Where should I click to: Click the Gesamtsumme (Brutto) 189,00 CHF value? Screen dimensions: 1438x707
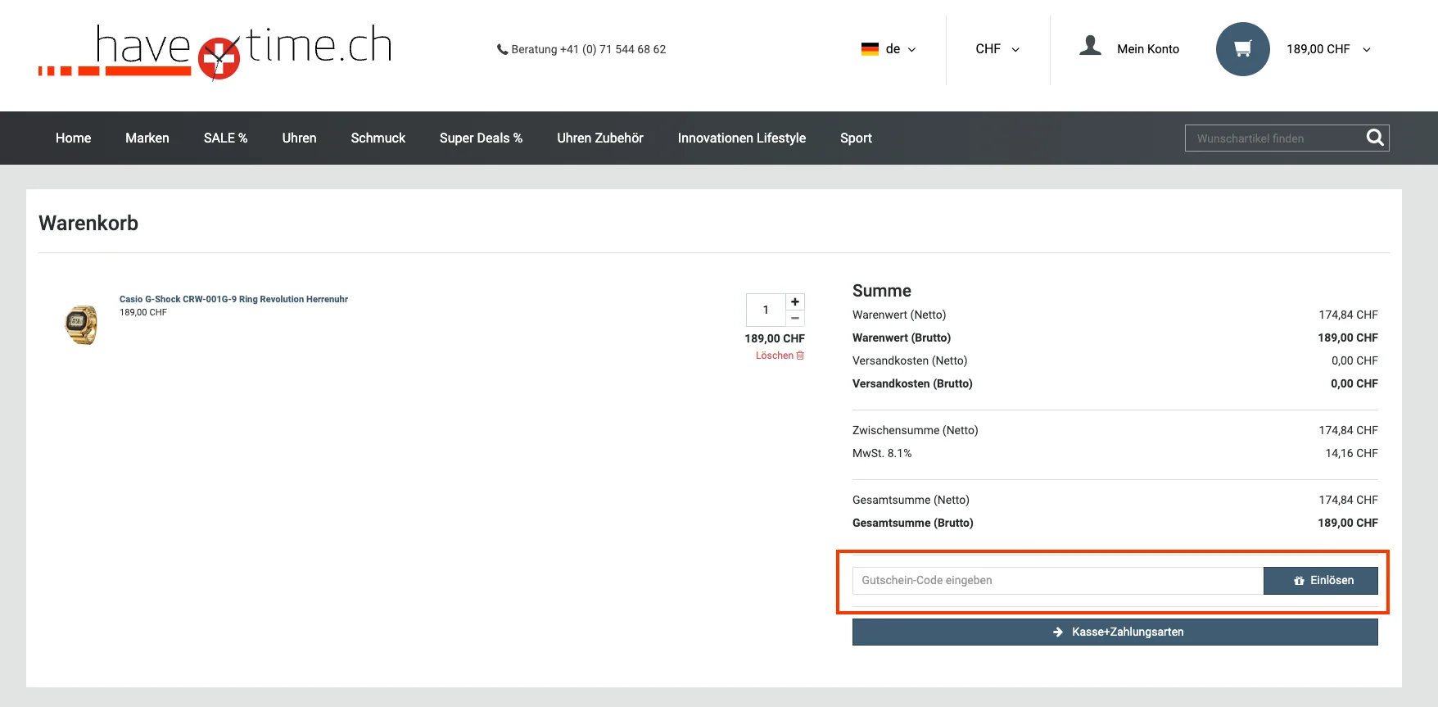coord(1348,523)
